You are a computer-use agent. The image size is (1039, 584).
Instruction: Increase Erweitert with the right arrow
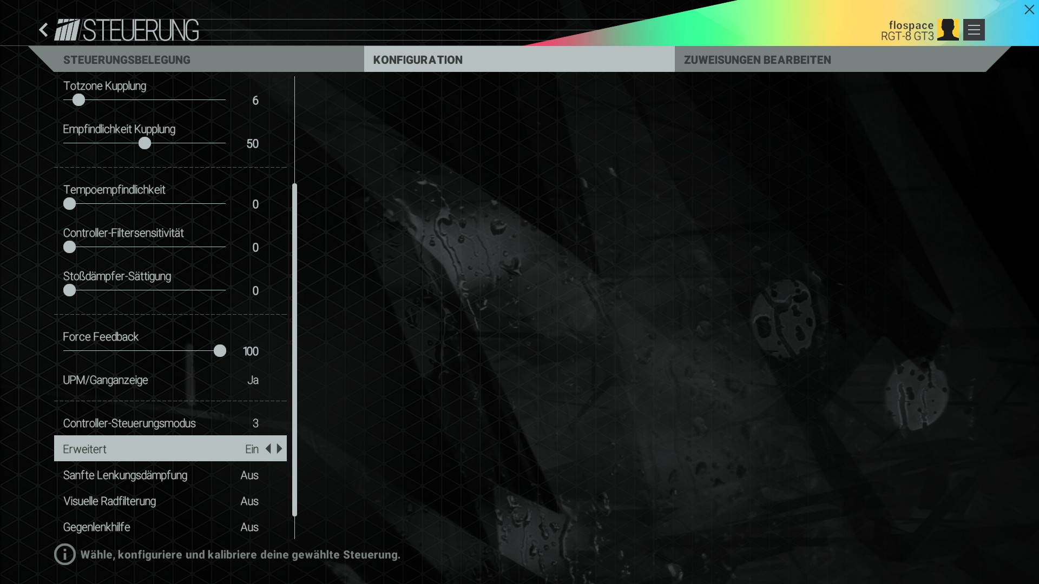pos(280,448)
